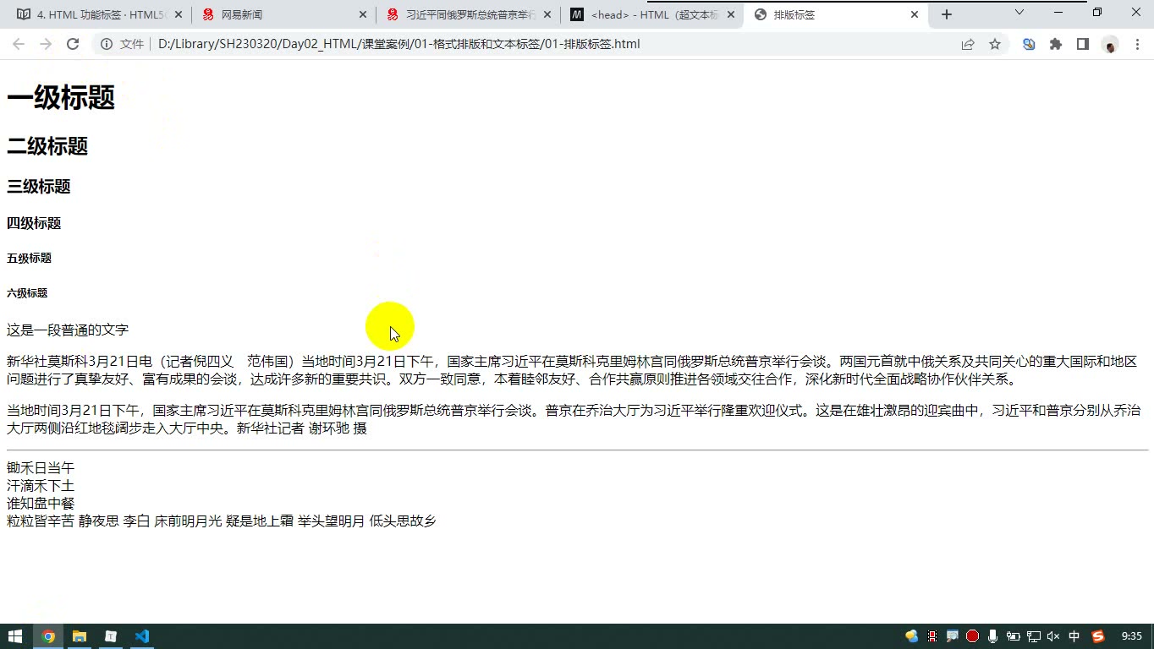Click the poem line 锄禾日当午
Viewport: 1154px width, 649px height.
41,467
